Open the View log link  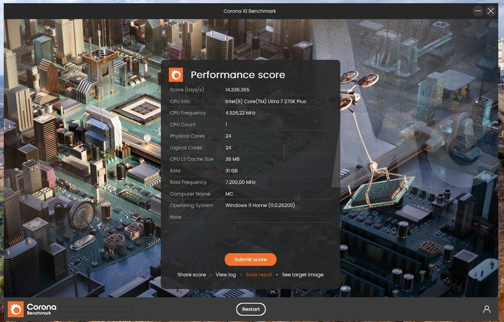225,275
